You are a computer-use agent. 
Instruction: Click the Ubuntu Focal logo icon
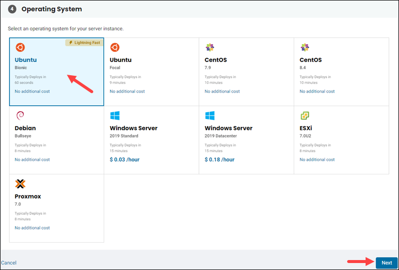click(115, 47)
